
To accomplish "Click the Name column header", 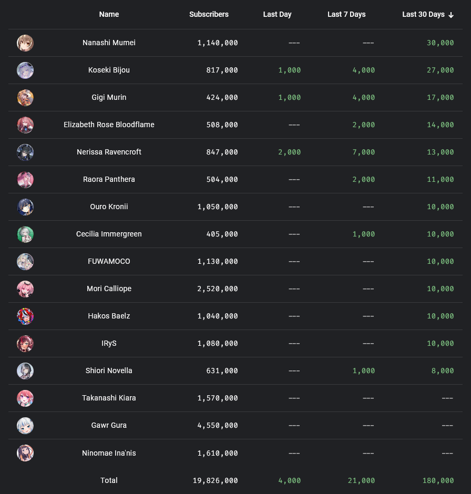I will (109, 15).
